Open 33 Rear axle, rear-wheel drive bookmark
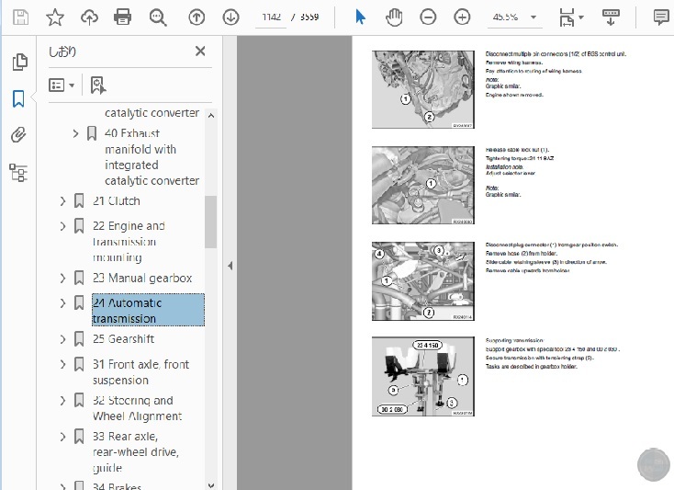Viewport: 674px width, 490px height. pyautogui.click(x=136, y=451)
